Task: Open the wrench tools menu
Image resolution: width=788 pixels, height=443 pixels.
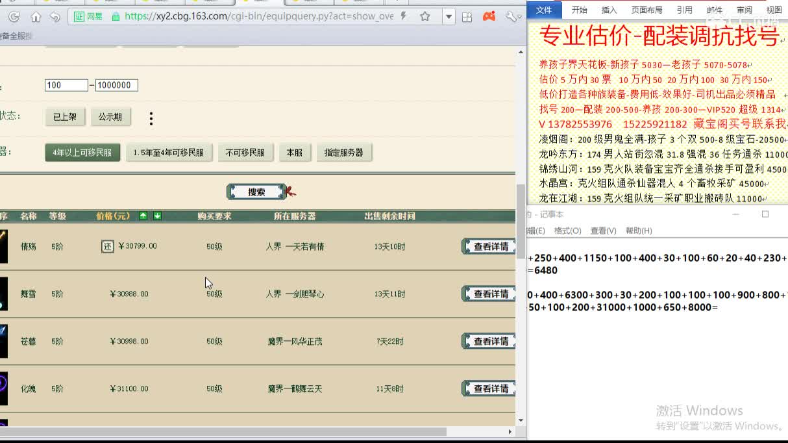Action: pyautogui.click(x=511, y=16)
